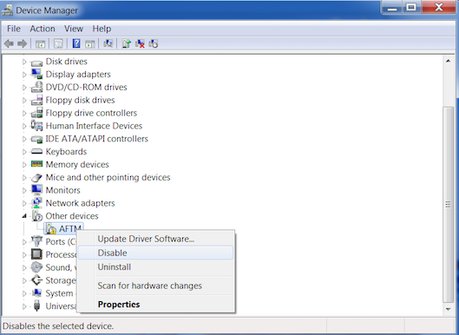459x335 pixels.
Task: Click the Network adapters icon
Action: tap(37, 203)
